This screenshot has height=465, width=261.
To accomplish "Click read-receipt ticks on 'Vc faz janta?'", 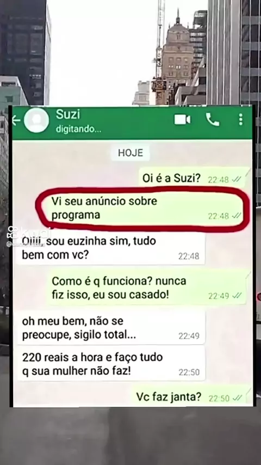I will click(237, 398).
